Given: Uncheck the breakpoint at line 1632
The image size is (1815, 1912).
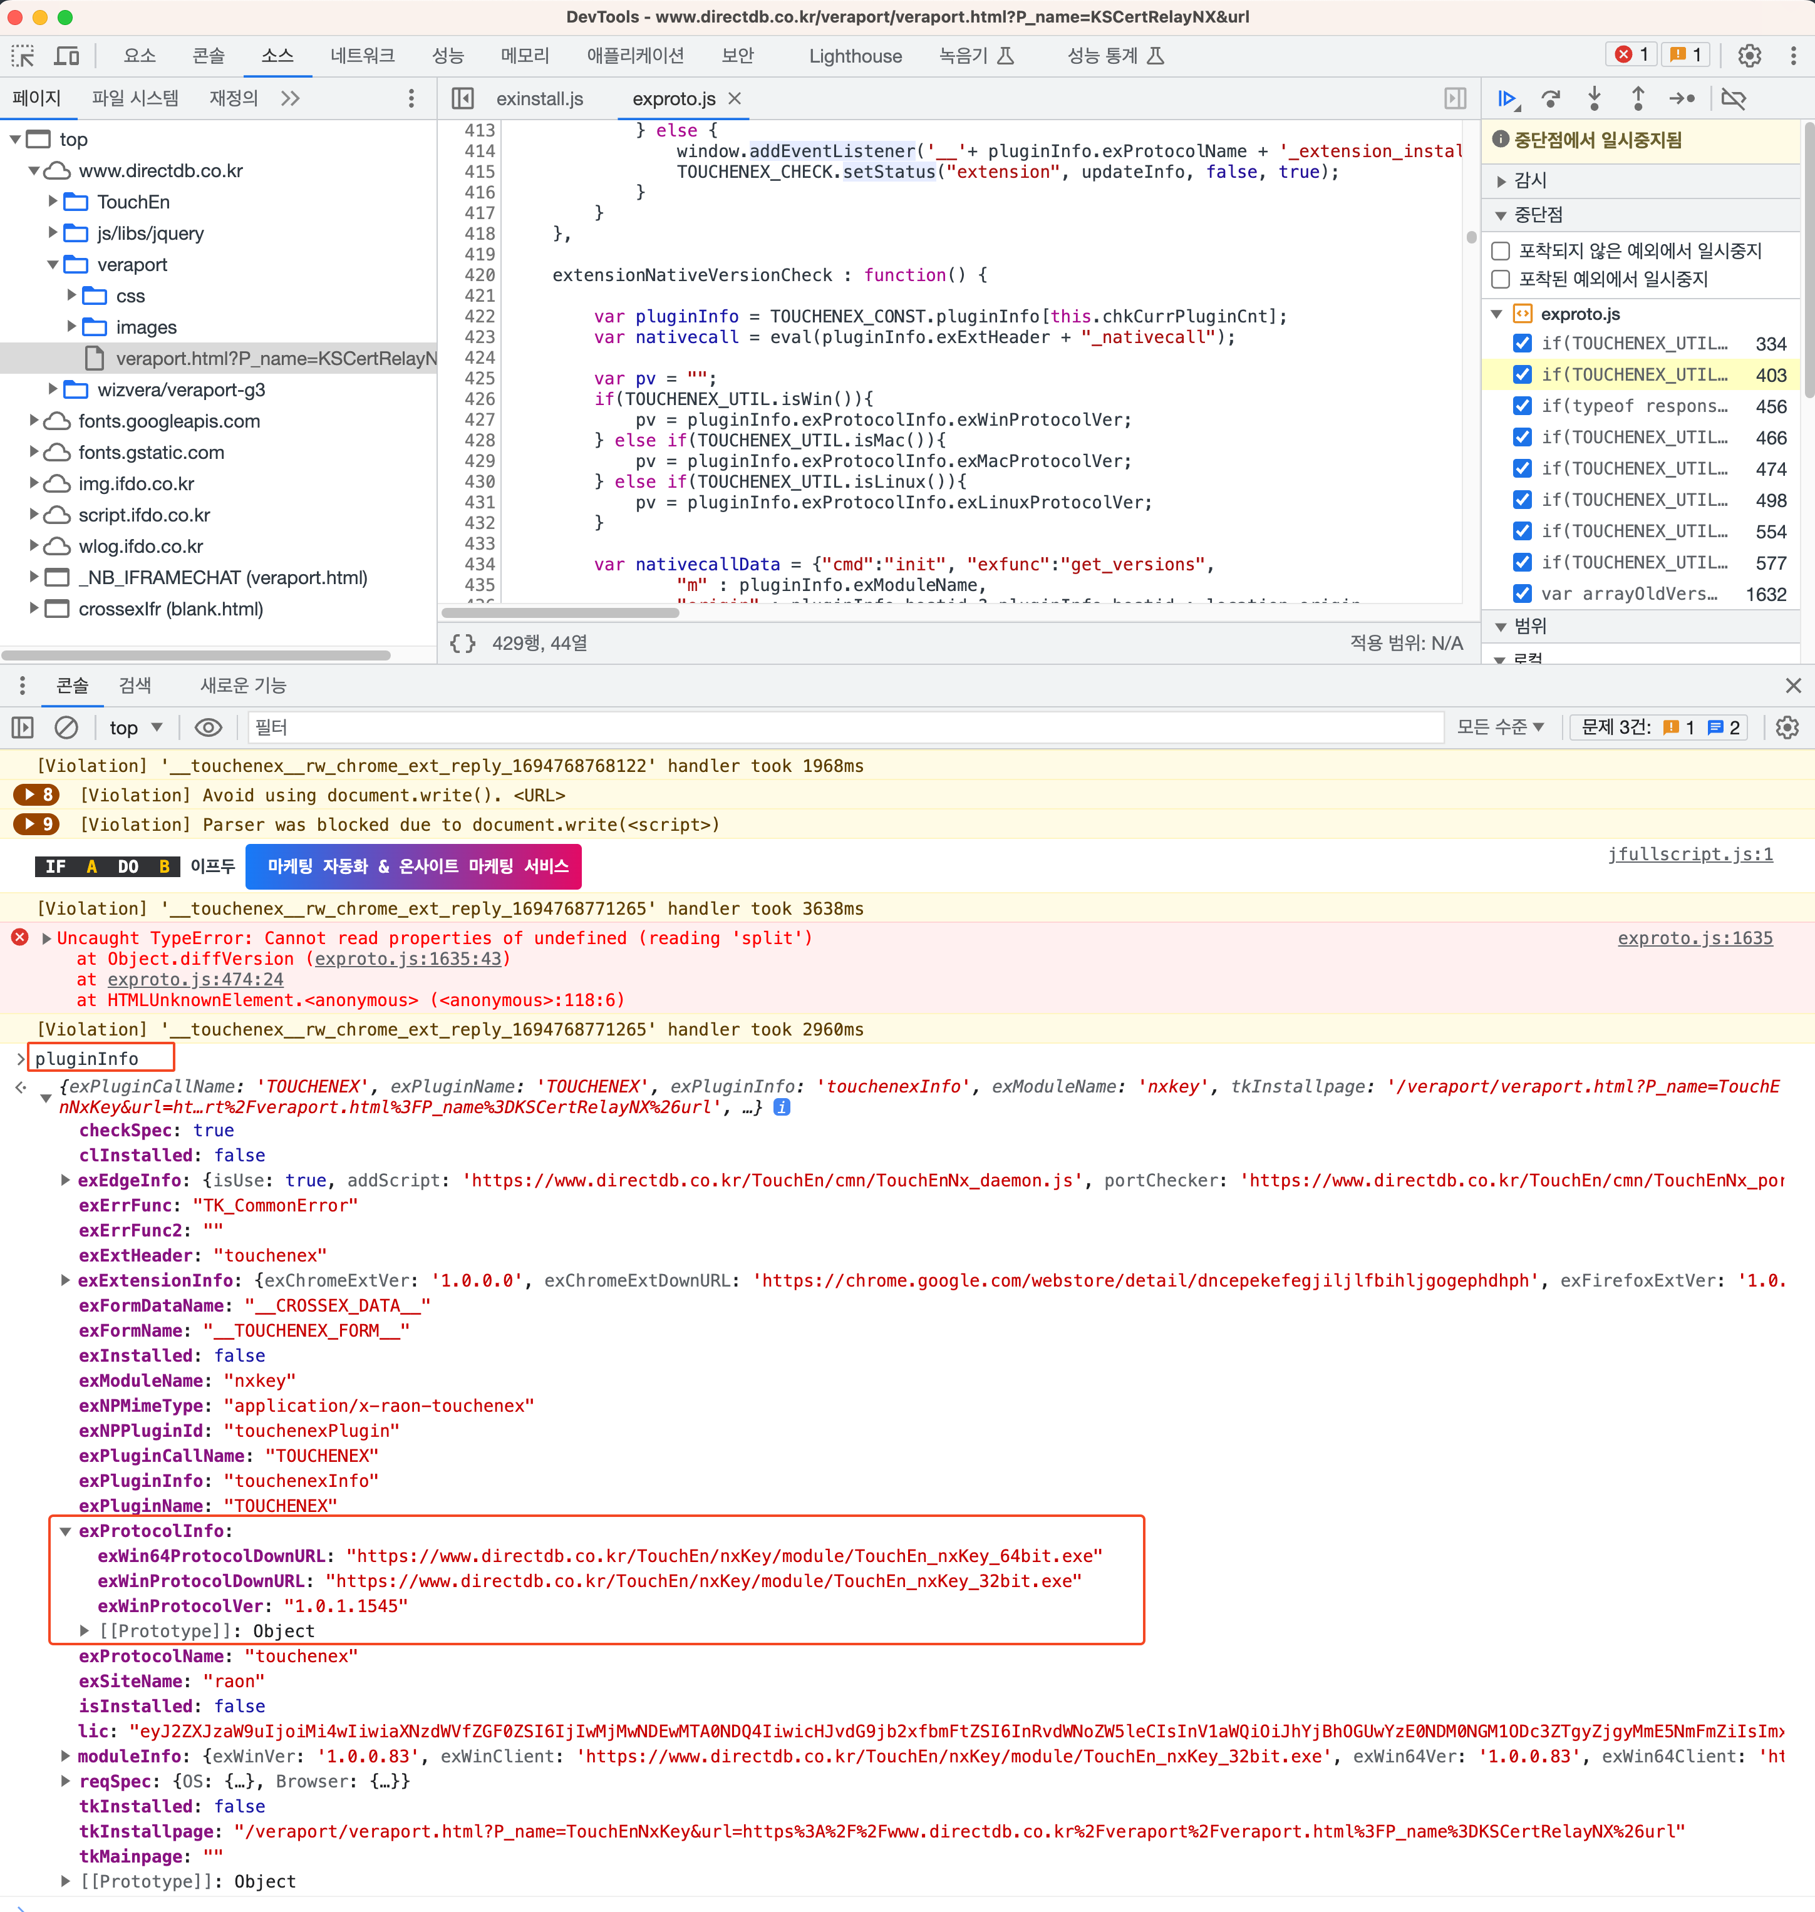Looking at the screenshot, I should coord(1522,594).
